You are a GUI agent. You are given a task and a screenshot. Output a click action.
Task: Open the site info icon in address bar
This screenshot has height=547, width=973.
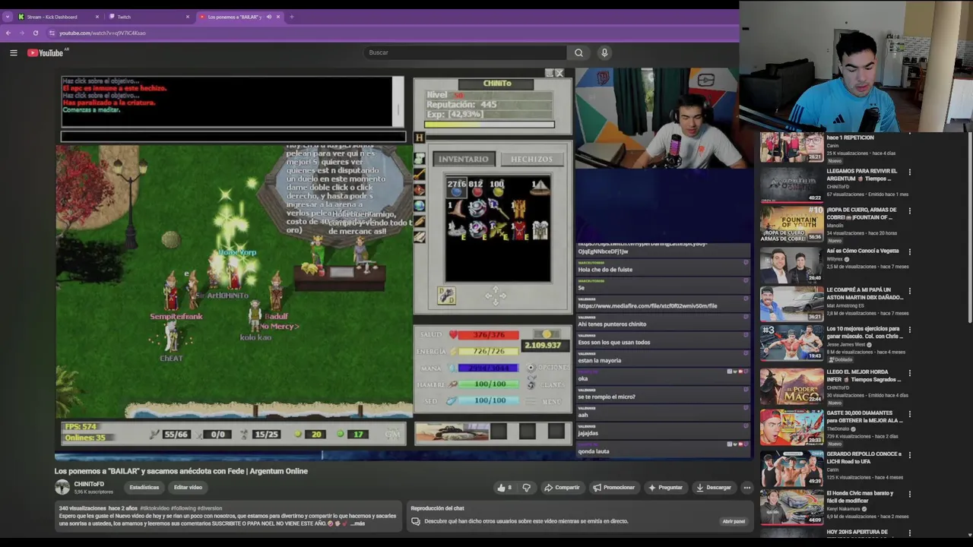click(52, 33)
